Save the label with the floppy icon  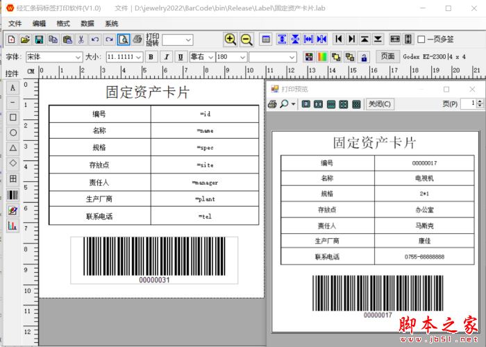coord(39,40)
